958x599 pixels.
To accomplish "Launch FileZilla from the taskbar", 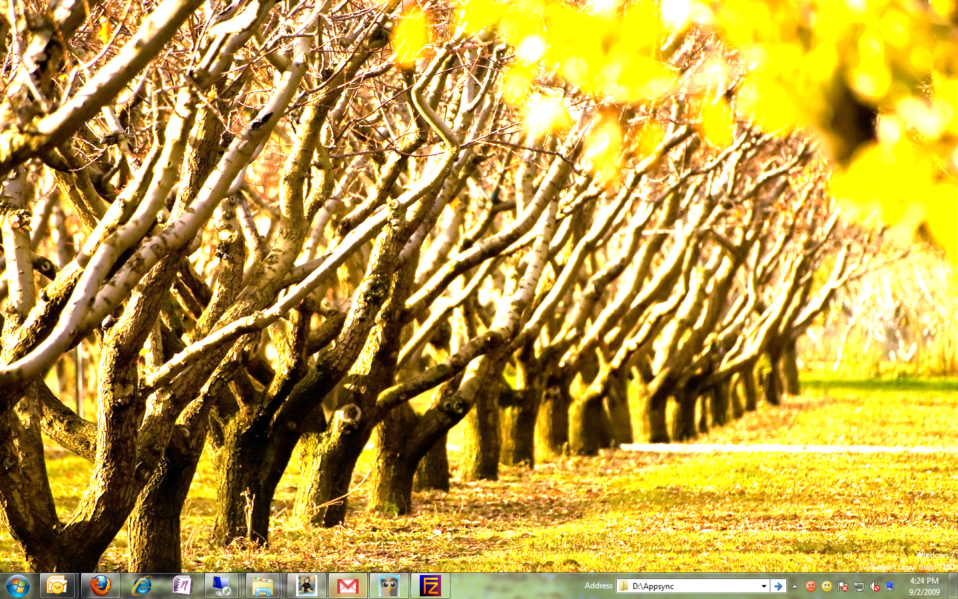I will click(x=430, y=586).
